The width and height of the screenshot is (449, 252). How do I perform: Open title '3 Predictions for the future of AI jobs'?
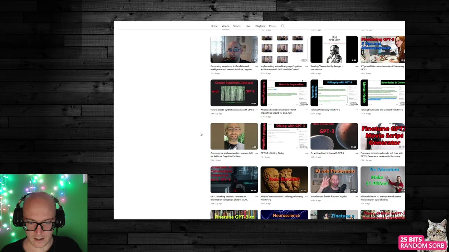click(328, 196)
